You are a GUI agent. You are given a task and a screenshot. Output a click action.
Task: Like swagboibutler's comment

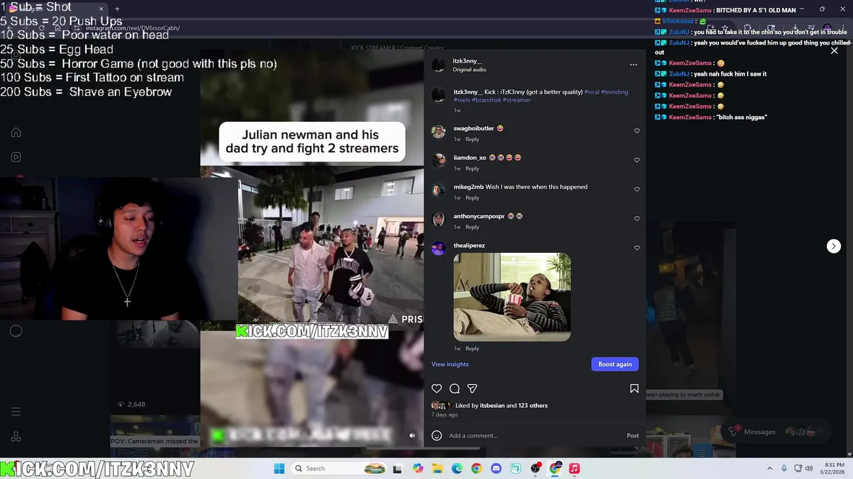[637, 131]
